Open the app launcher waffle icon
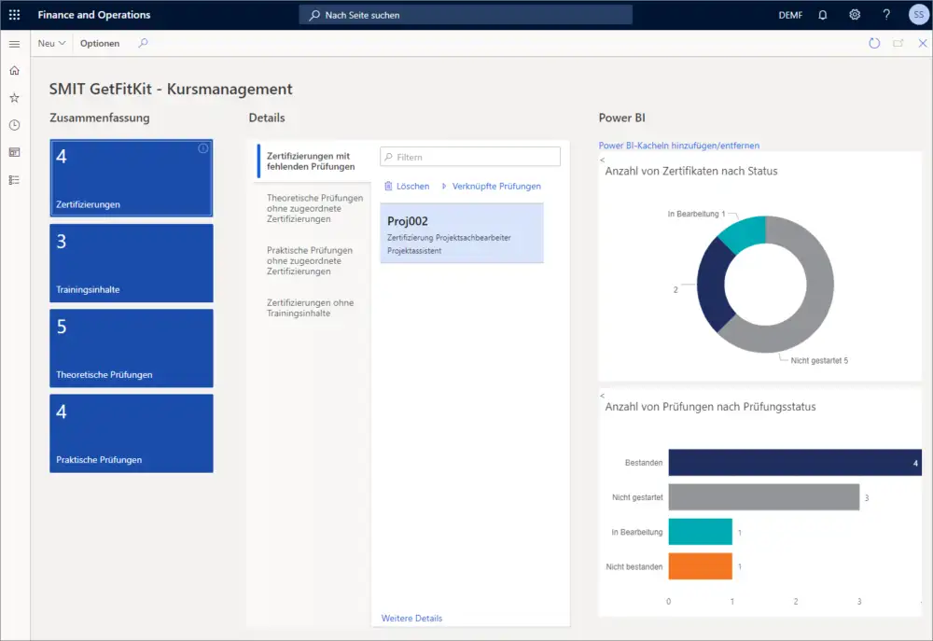The width and height of the screenshot is (933, 641). pos(14,15)
